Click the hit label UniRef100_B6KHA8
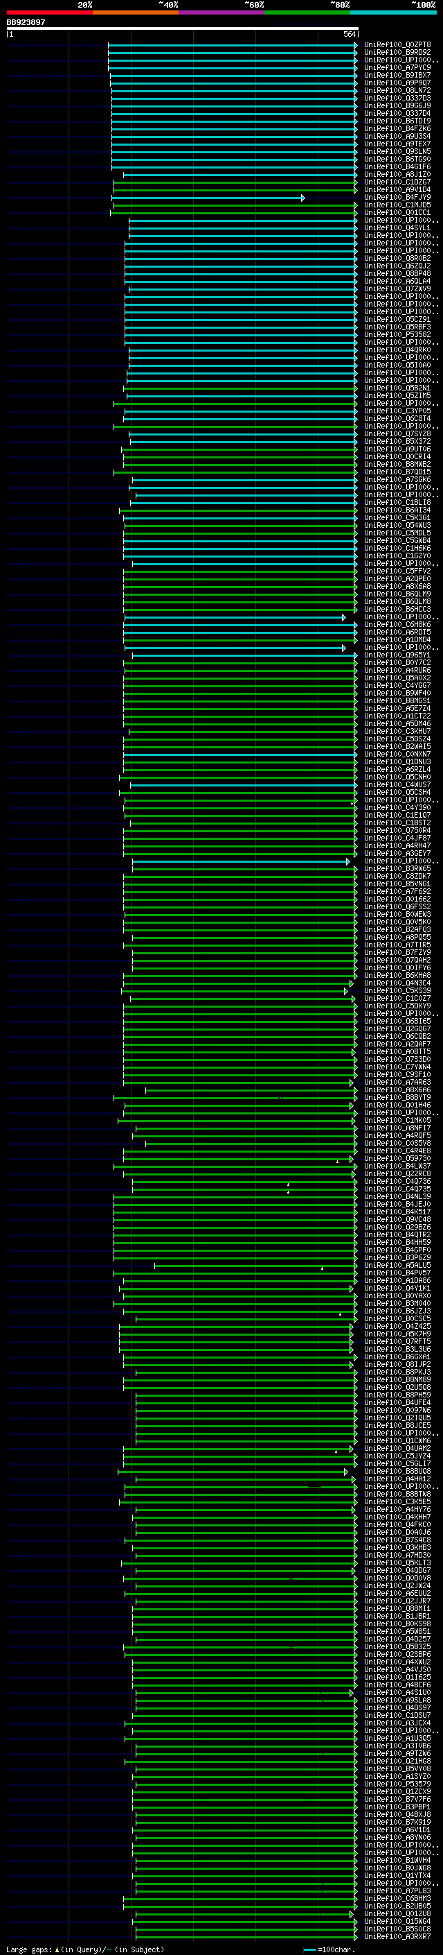 click(x=397, y=975)
